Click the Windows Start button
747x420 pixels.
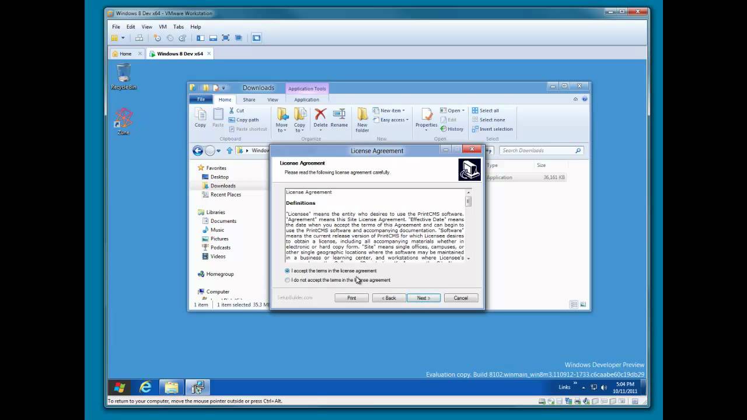click(120, 387)
